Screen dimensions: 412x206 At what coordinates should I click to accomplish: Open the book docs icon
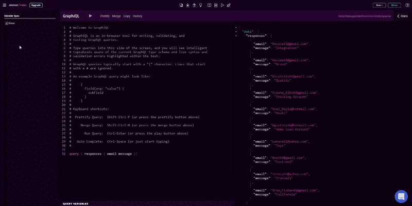[209, 5]
